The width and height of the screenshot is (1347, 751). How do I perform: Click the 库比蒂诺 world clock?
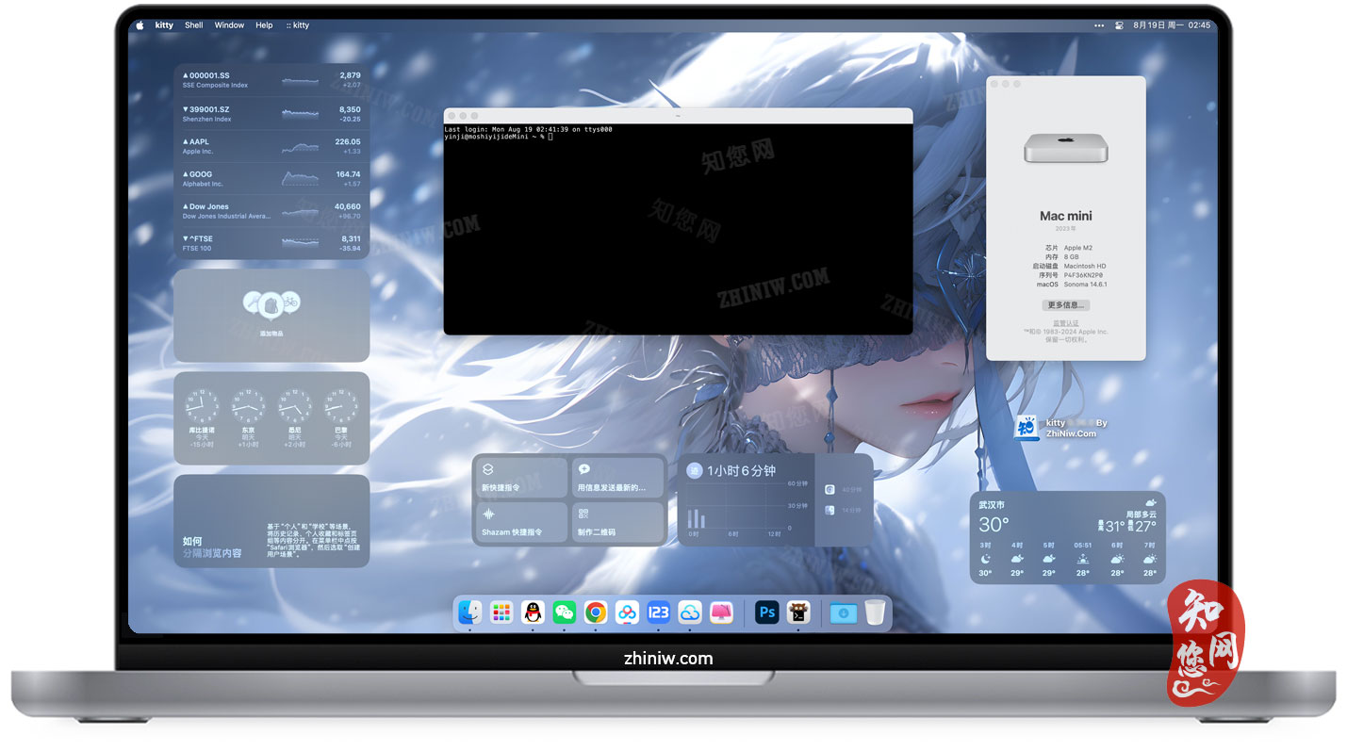[201, 416]
